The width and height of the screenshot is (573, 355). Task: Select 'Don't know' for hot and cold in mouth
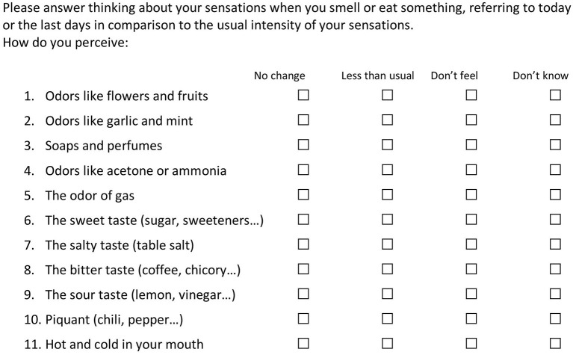[x=556, y=344]
